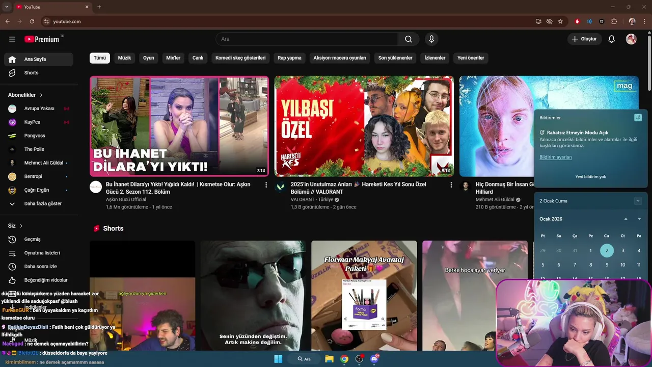652x367 pixels.
Task: Open a new Chrome tab
Action: tap(99, 7)
